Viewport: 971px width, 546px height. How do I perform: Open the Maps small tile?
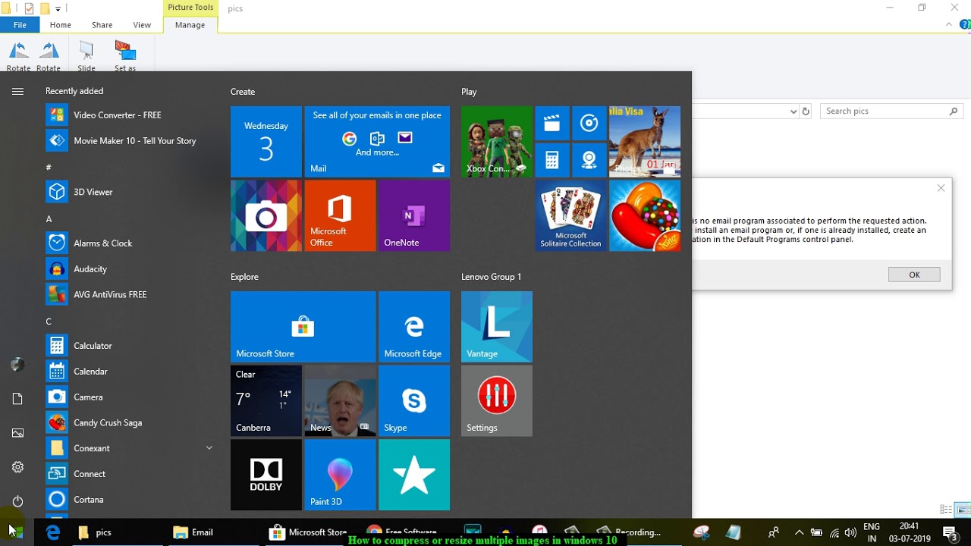click(589, 160)
